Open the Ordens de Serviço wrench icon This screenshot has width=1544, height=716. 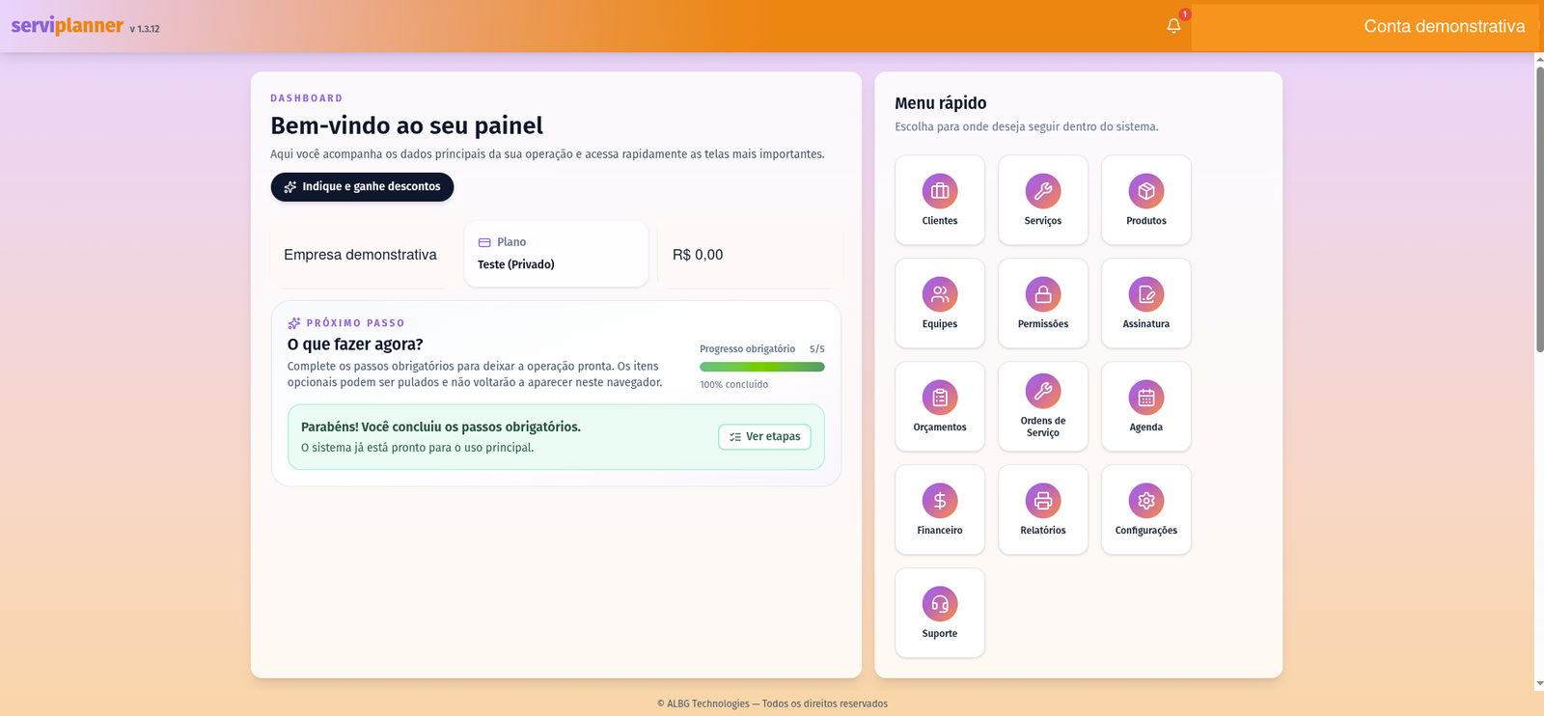tap(1043, 391)
